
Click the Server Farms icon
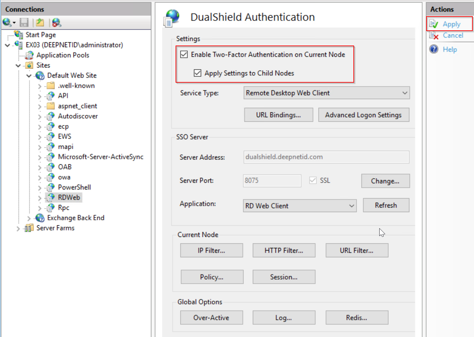29,228
